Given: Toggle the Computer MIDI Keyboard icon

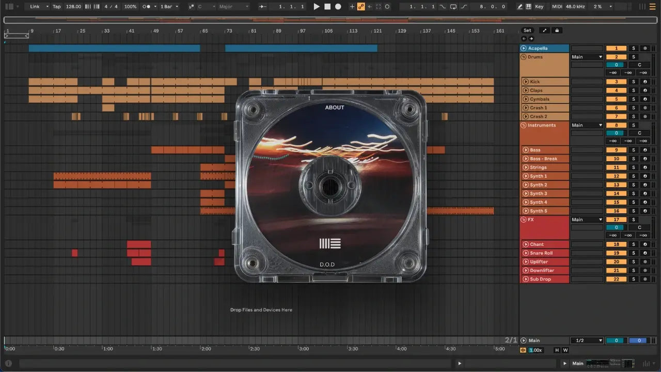Looking at the screenshot, I should click(529, 7).
